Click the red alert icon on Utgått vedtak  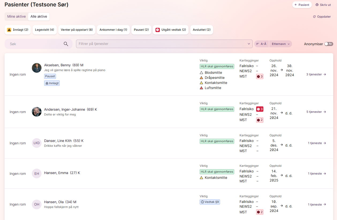[x=158, y=30]
